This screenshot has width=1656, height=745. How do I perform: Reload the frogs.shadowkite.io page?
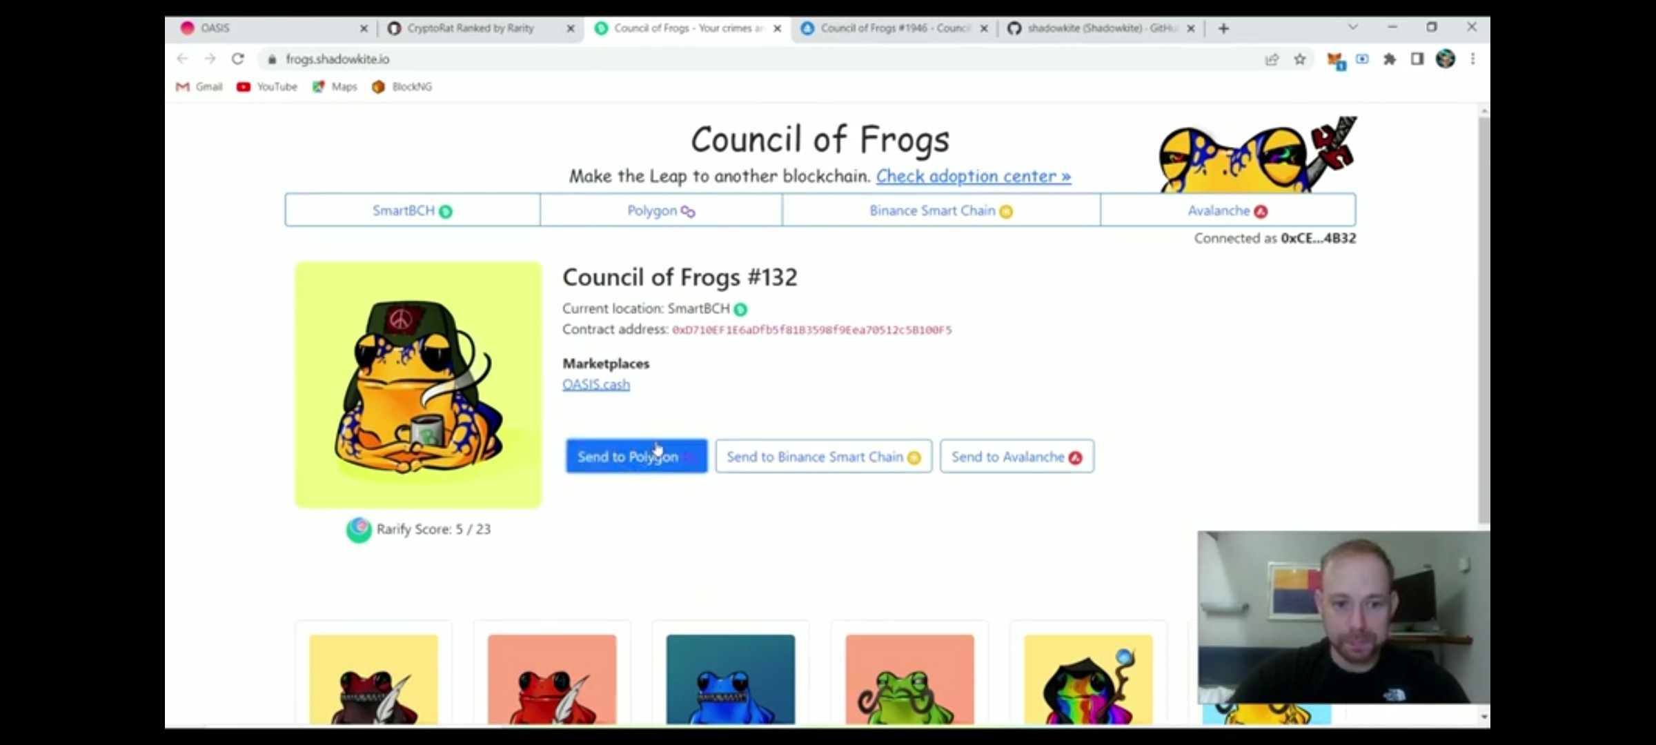(238, 59)
